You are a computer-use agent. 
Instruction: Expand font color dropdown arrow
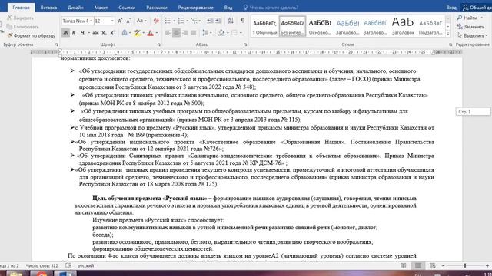pos(157,32)
